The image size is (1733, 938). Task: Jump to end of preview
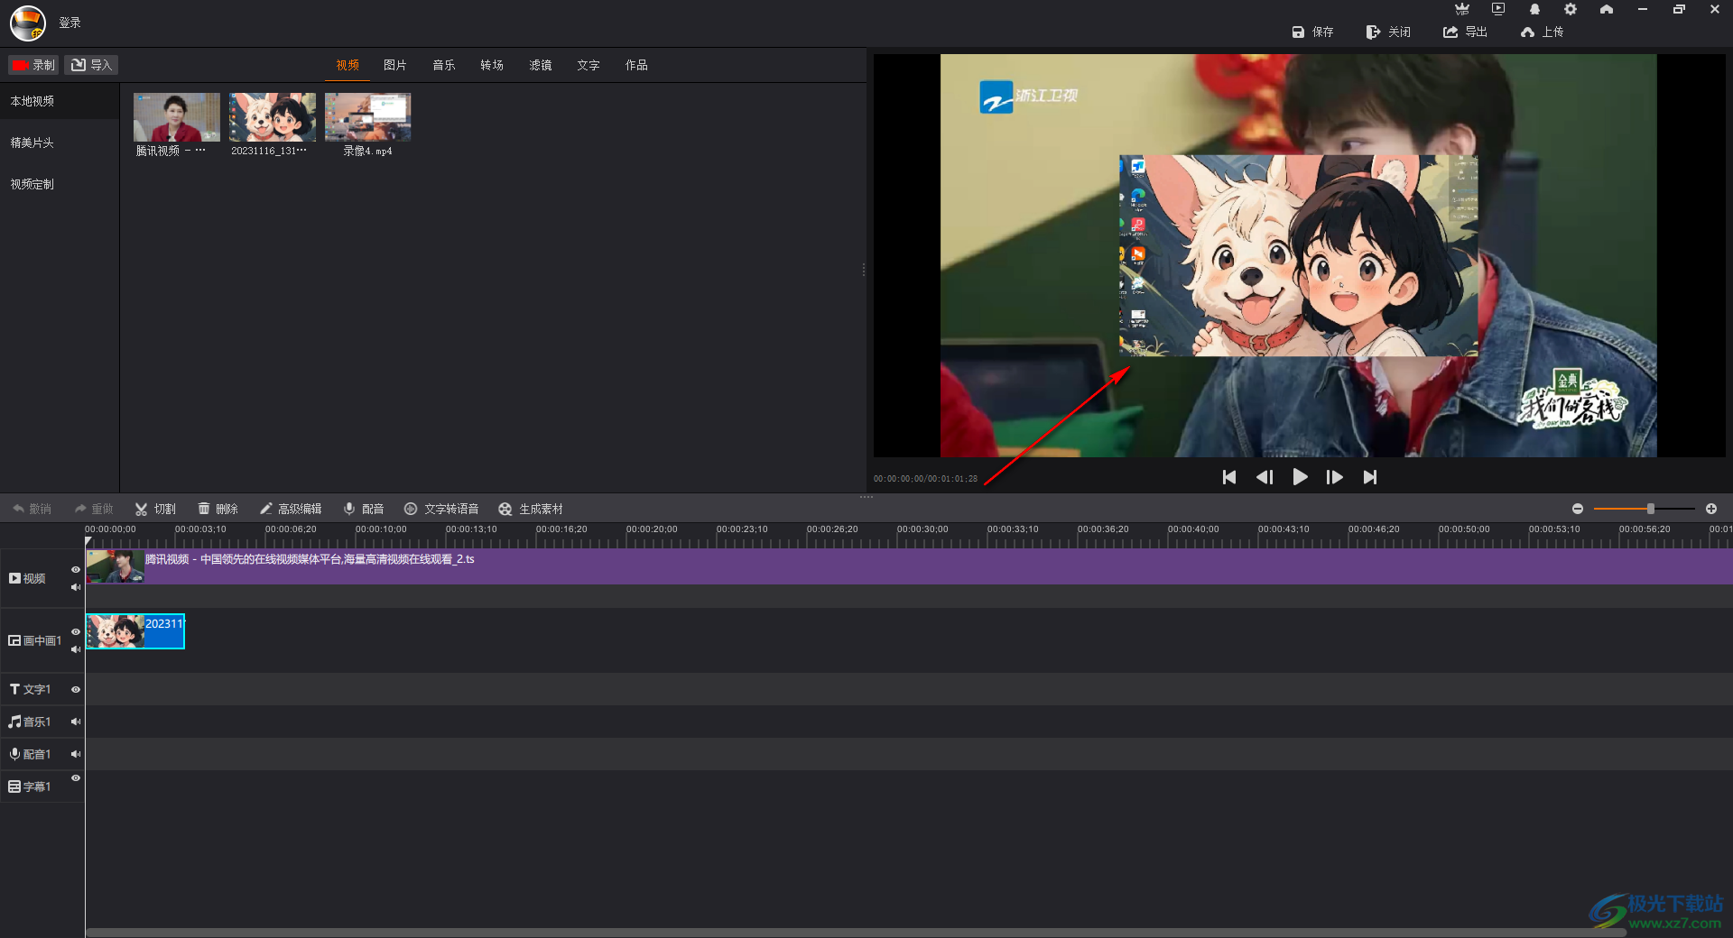1370,477
